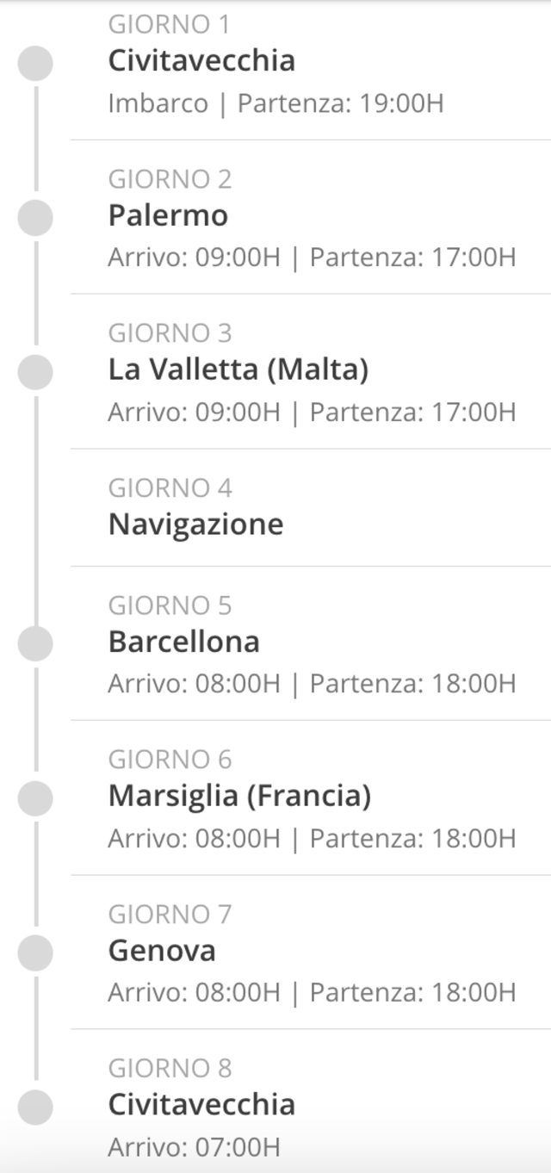The height and width of the screenshot is (1173, 551).
Task: Select the timeline dot for Marsiglia (Francia)
Action: [x=35, y=798]
